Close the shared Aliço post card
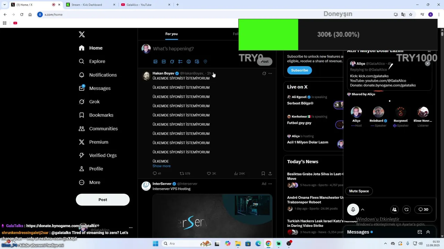The height and width of the screenshot is (249, 444). [427, 63]
